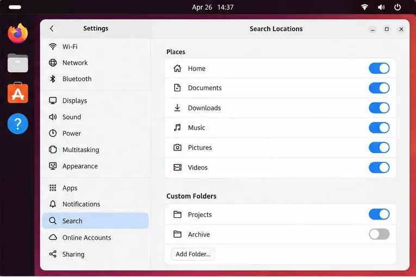Image resolution: width=416 pixels, height=277 pixels.
Task: Click the Sharing icon in sidebar
Action: pos(53,254)
